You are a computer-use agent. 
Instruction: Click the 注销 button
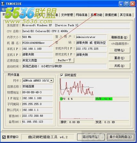coord(119,50)
